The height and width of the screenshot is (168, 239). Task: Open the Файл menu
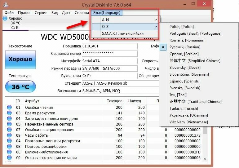(x=9, y=13)
